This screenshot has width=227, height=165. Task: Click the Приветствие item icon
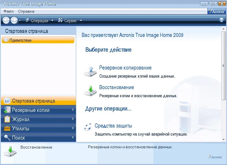6,40
